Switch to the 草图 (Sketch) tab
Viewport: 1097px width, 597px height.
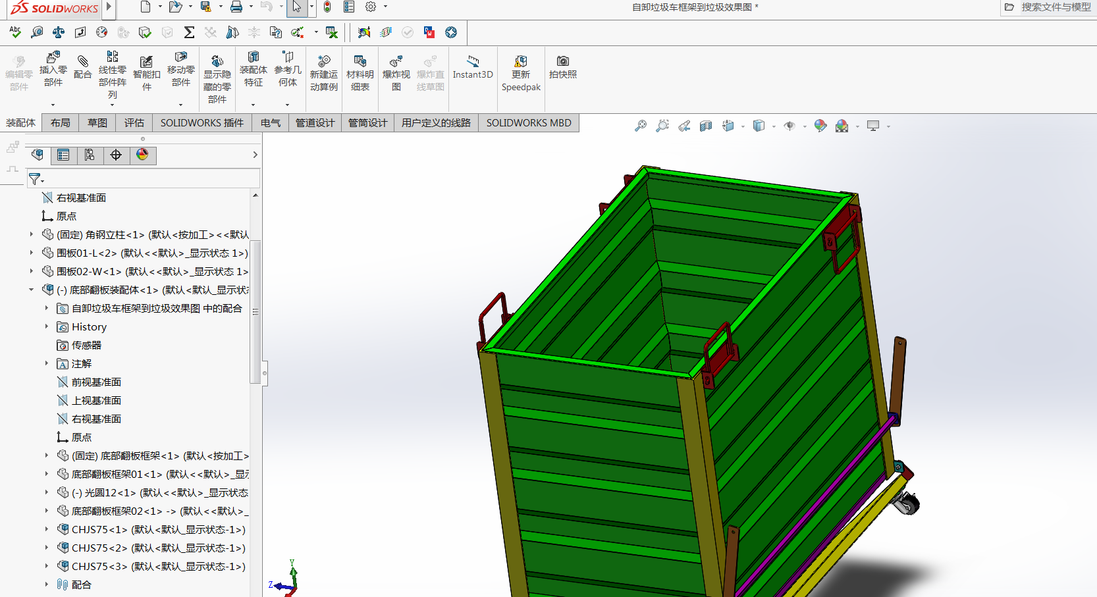pyautogui.click(x=97, y=123)
